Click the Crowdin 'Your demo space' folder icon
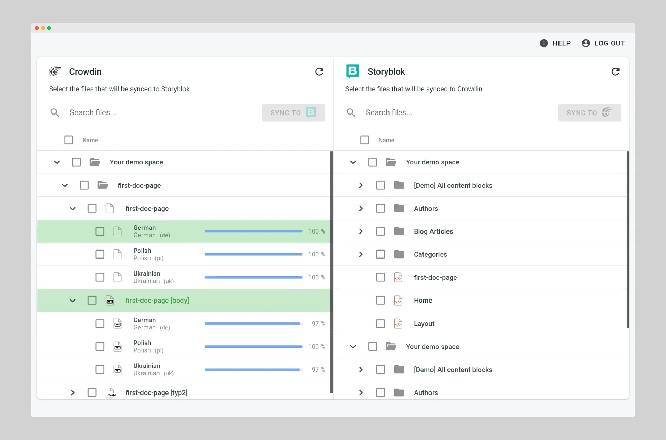Screen dimensions: 666x440 coord(95,162)
